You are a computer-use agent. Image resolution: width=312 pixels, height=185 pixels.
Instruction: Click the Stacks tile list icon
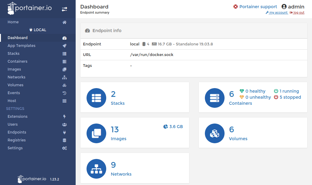coord(96,98)
